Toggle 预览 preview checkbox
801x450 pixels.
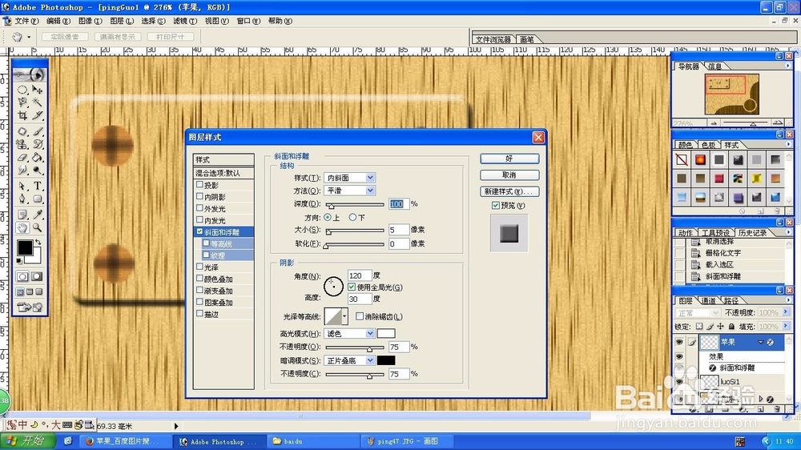point(496,205)
